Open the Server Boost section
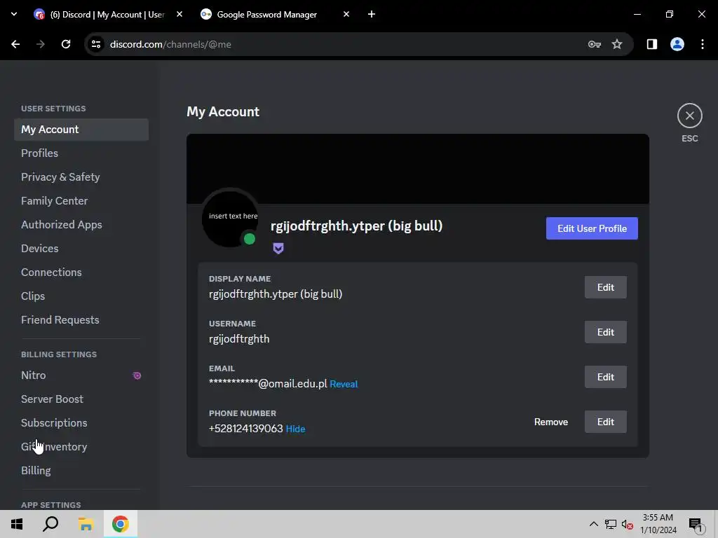 (x=81, y=399)
